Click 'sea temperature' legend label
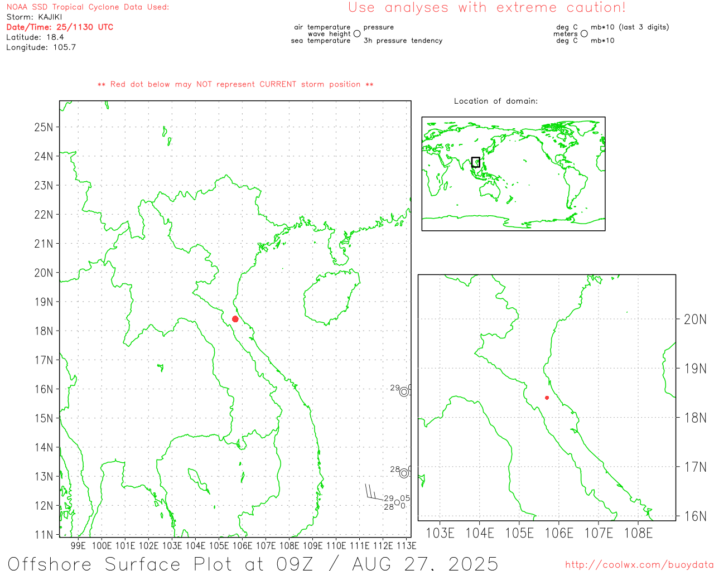 coord(321,40)
